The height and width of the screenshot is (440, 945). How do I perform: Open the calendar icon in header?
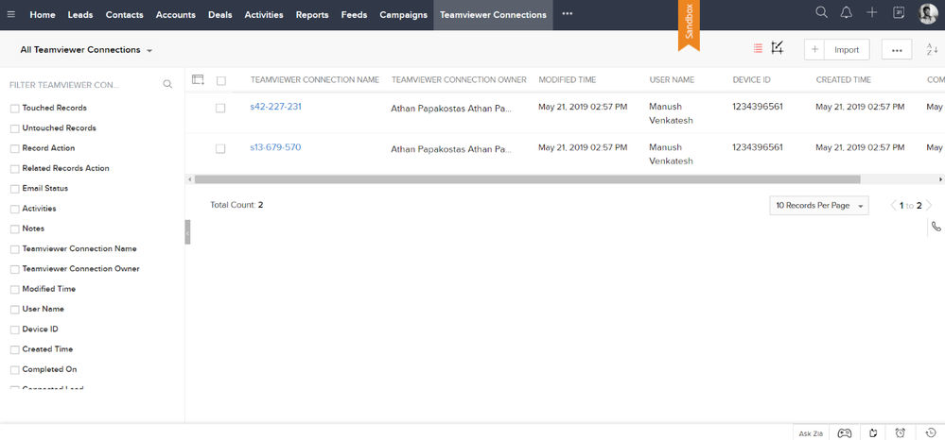point(898,12)
